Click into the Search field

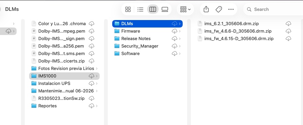click(273, 9)
